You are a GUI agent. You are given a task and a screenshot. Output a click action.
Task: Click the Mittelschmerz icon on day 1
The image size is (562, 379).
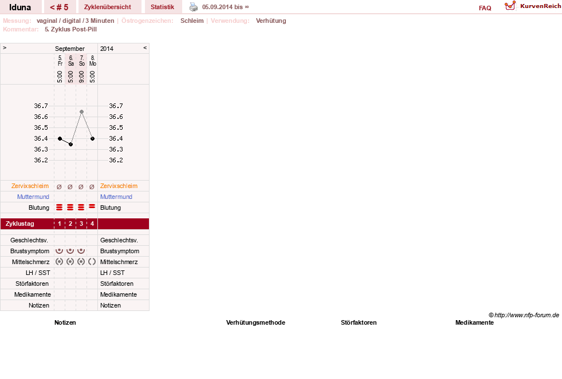pyautogui.click(x=59, y=262)
